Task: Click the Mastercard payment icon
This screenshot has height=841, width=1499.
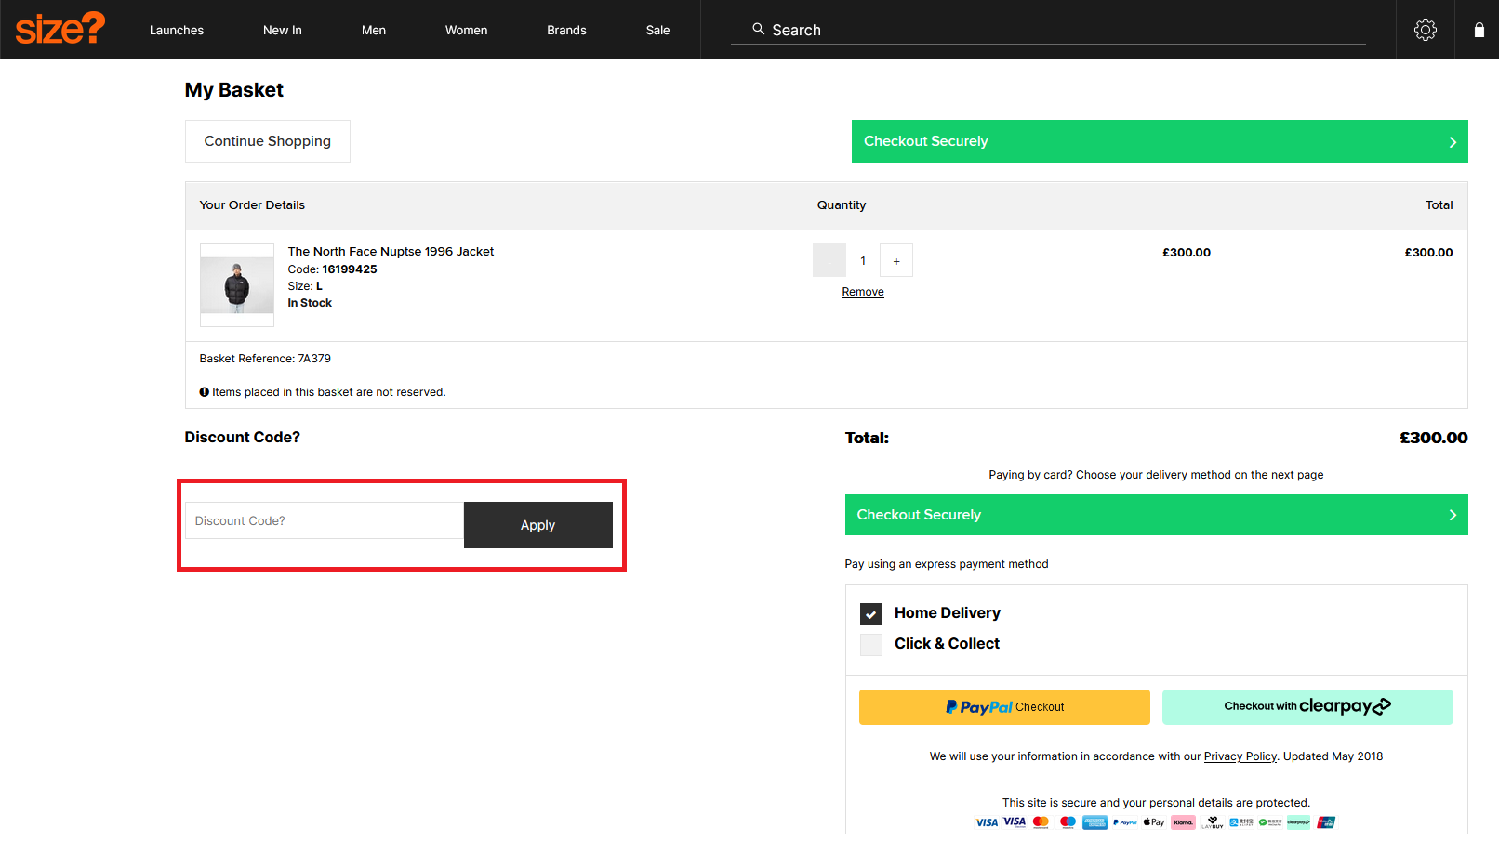Action: (x=1041, y=822)
